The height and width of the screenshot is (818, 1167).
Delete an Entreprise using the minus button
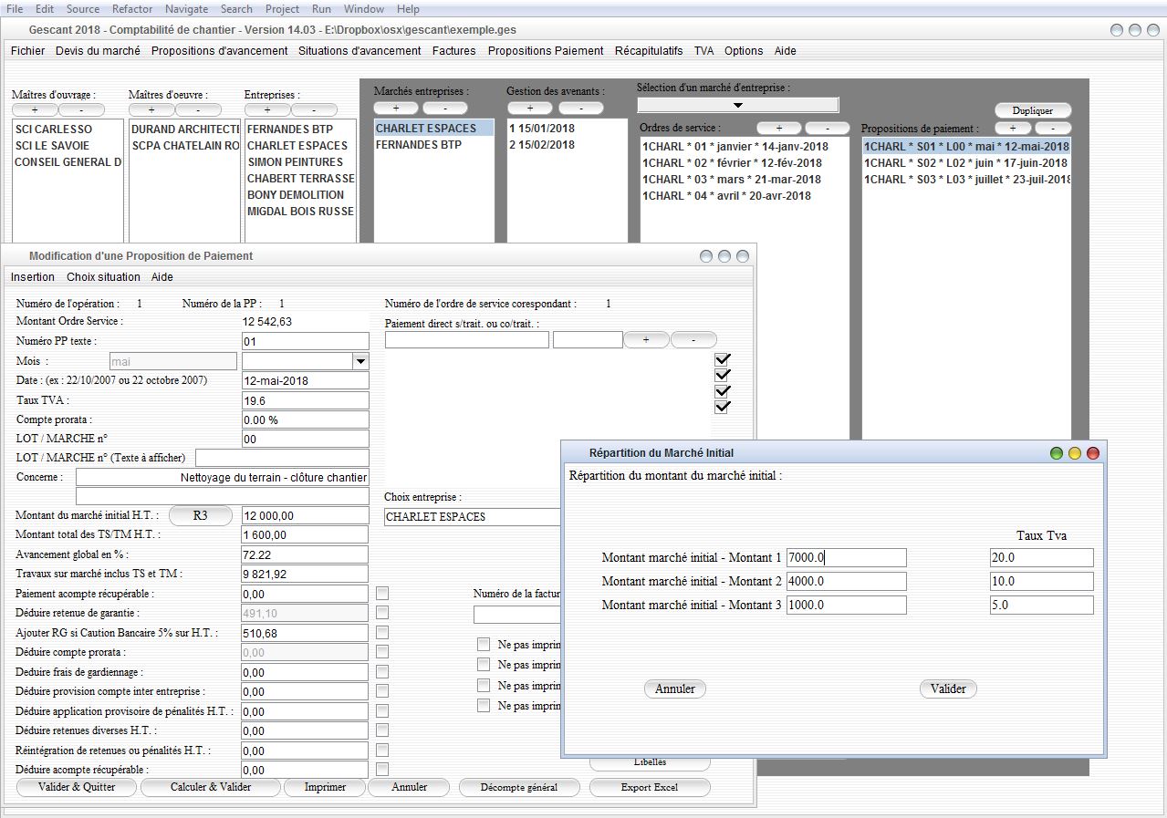click(x=314, y=110)
